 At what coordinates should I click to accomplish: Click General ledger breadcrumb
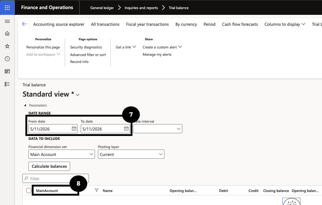tap(102, 8)
